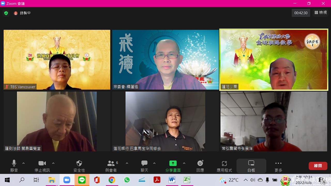The image size is (331, 186).
Task: Expand the share screen options arrow
Action: click(184, 163)
